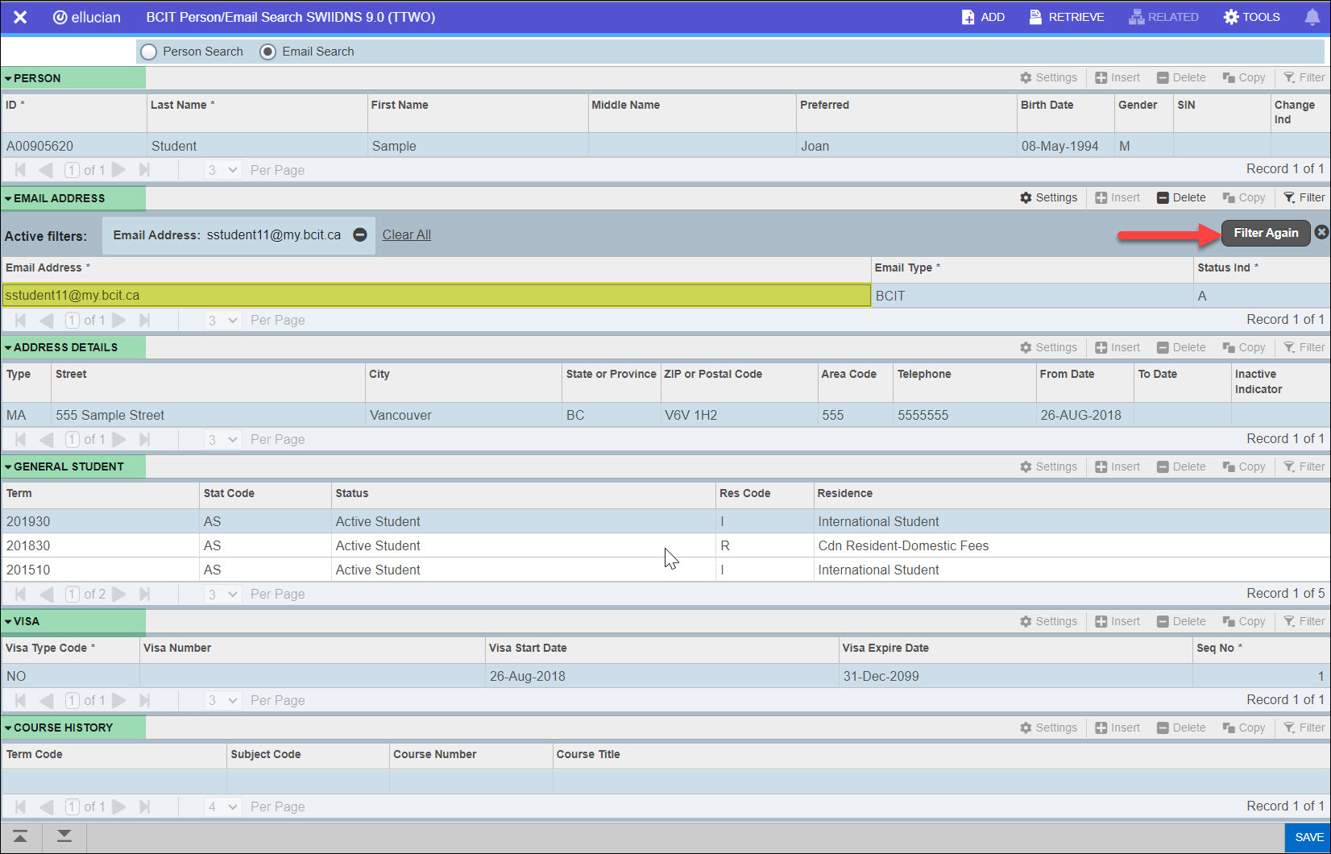Click the Clear All link
Image resolution: width=1331 pixels, height=854 pixels.
click(x=406, y=234)
